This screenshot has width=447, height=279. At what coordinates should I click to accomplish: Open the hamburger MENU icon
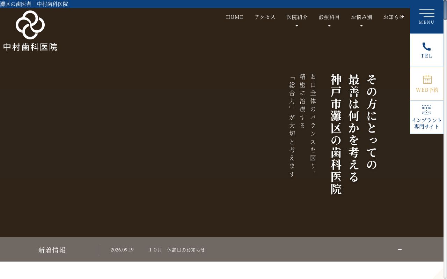coord(427,13)
